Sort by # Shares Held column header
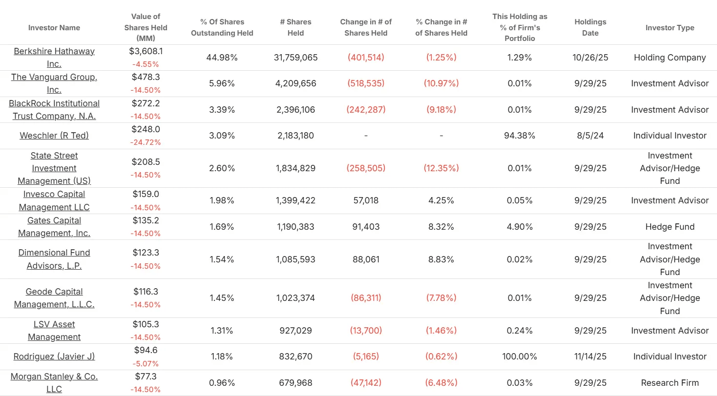This screenshot has width=717, height=396. click(296, 27)
